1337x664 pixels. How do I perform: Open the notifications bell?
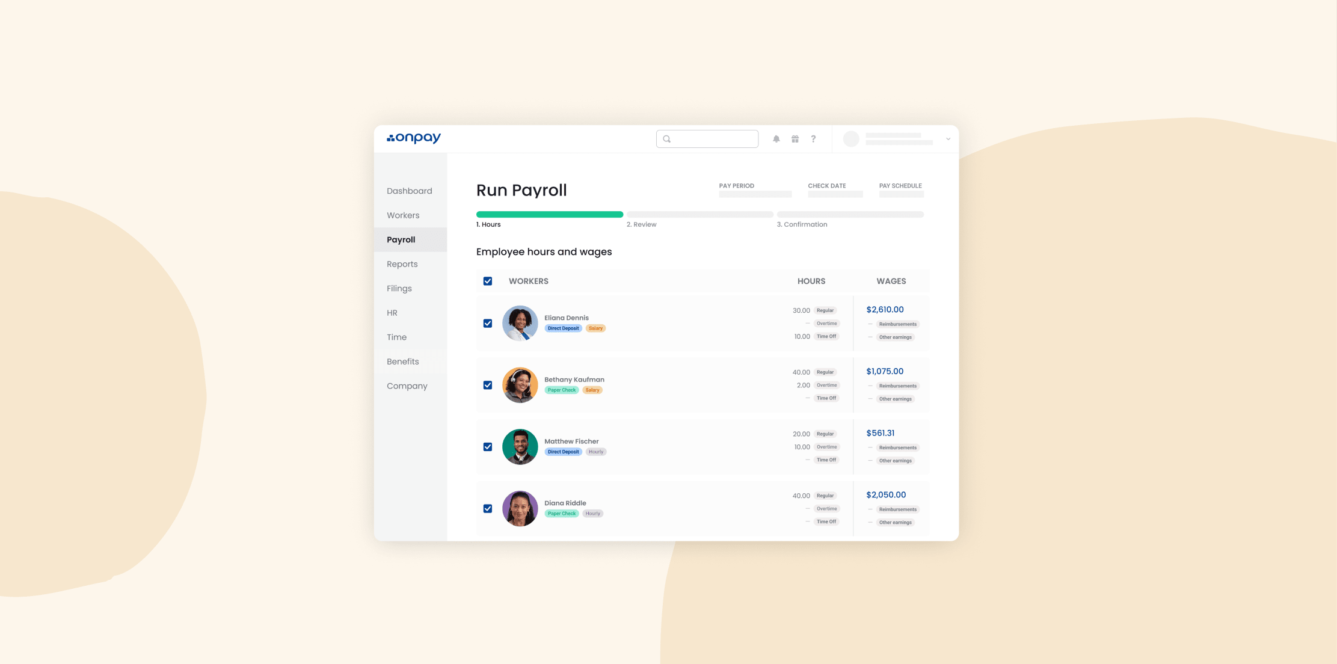(x=776, y=139)
